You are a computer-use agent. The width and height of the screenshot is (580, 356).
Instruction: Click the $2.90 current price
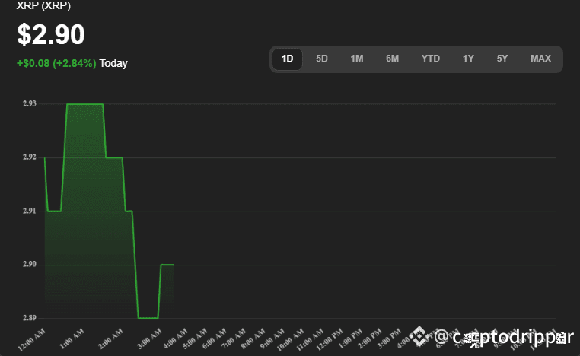51,35
